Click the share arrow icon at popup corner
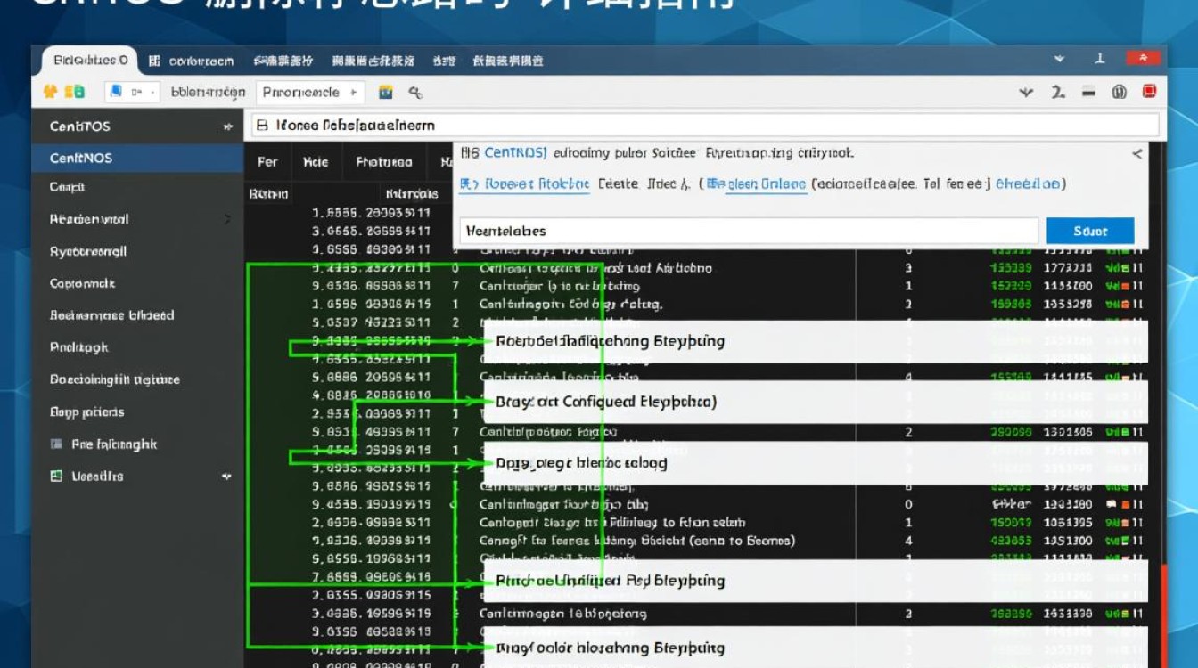 (x=1137, y=154)
